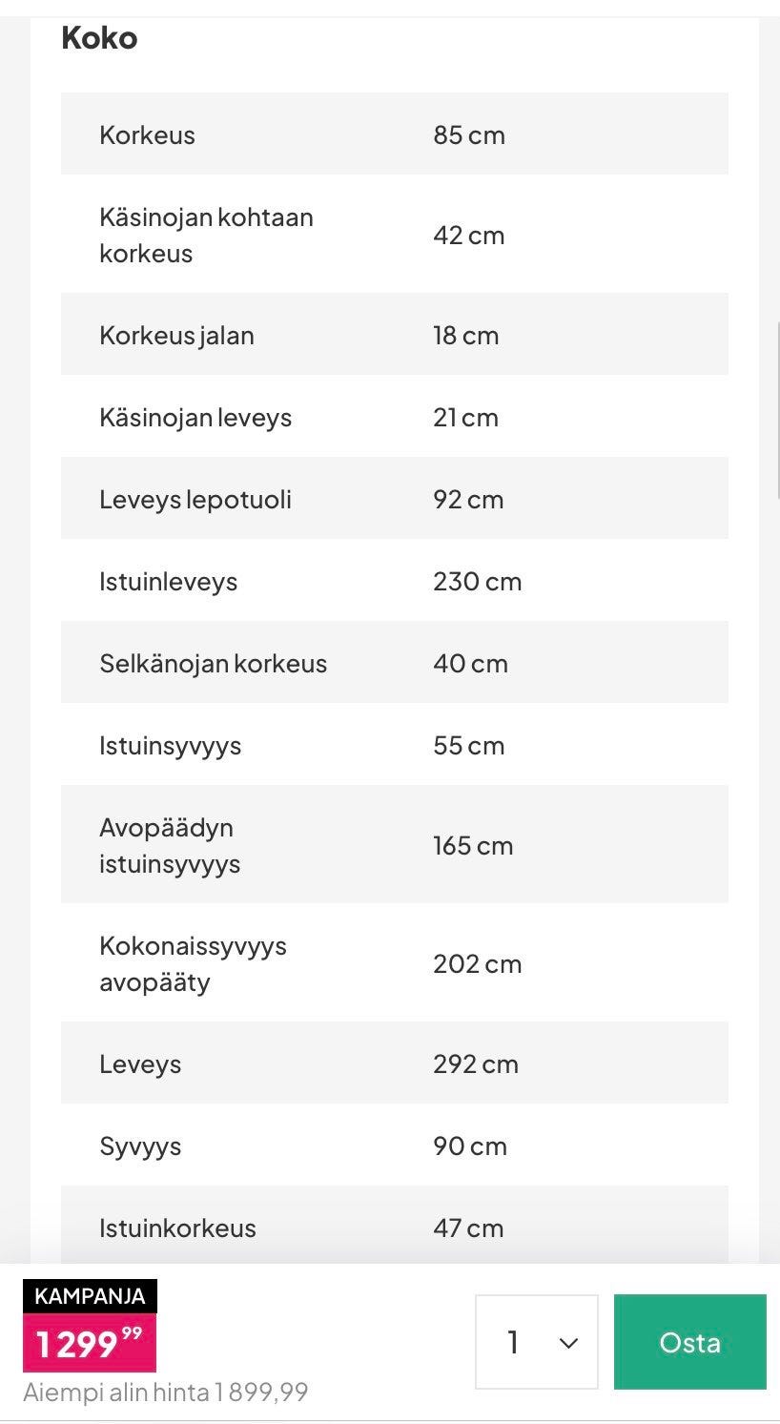The height and width of the screenshot is (1424, 780).
Task: Click the Korkeus jalan 18 cm value
Action: click(x=465, y=336)
